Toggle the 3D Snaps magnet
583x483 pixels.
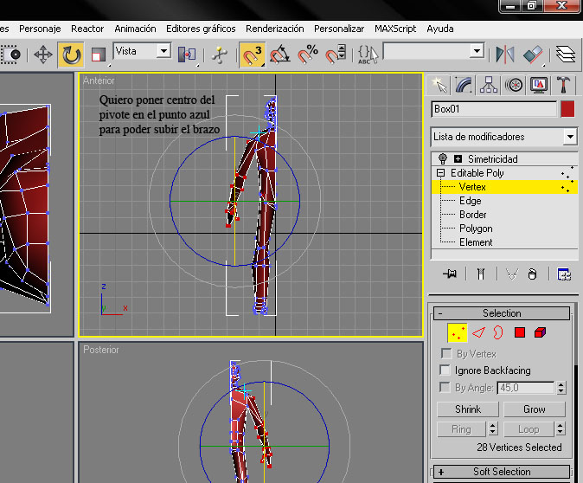tap(252, 55)
